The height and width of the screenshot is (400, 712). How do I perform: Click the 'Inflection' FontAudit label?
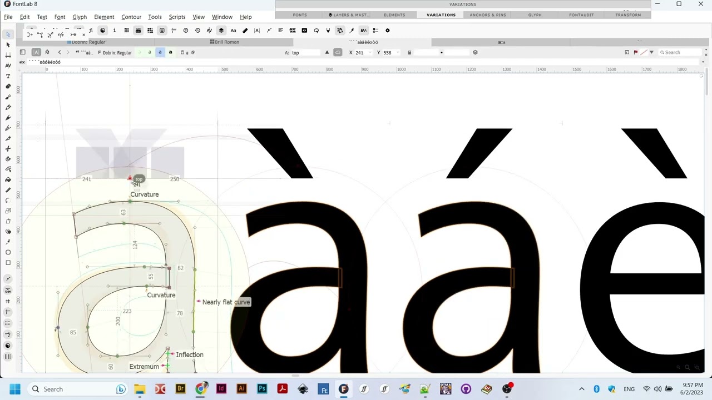[190, 354]
